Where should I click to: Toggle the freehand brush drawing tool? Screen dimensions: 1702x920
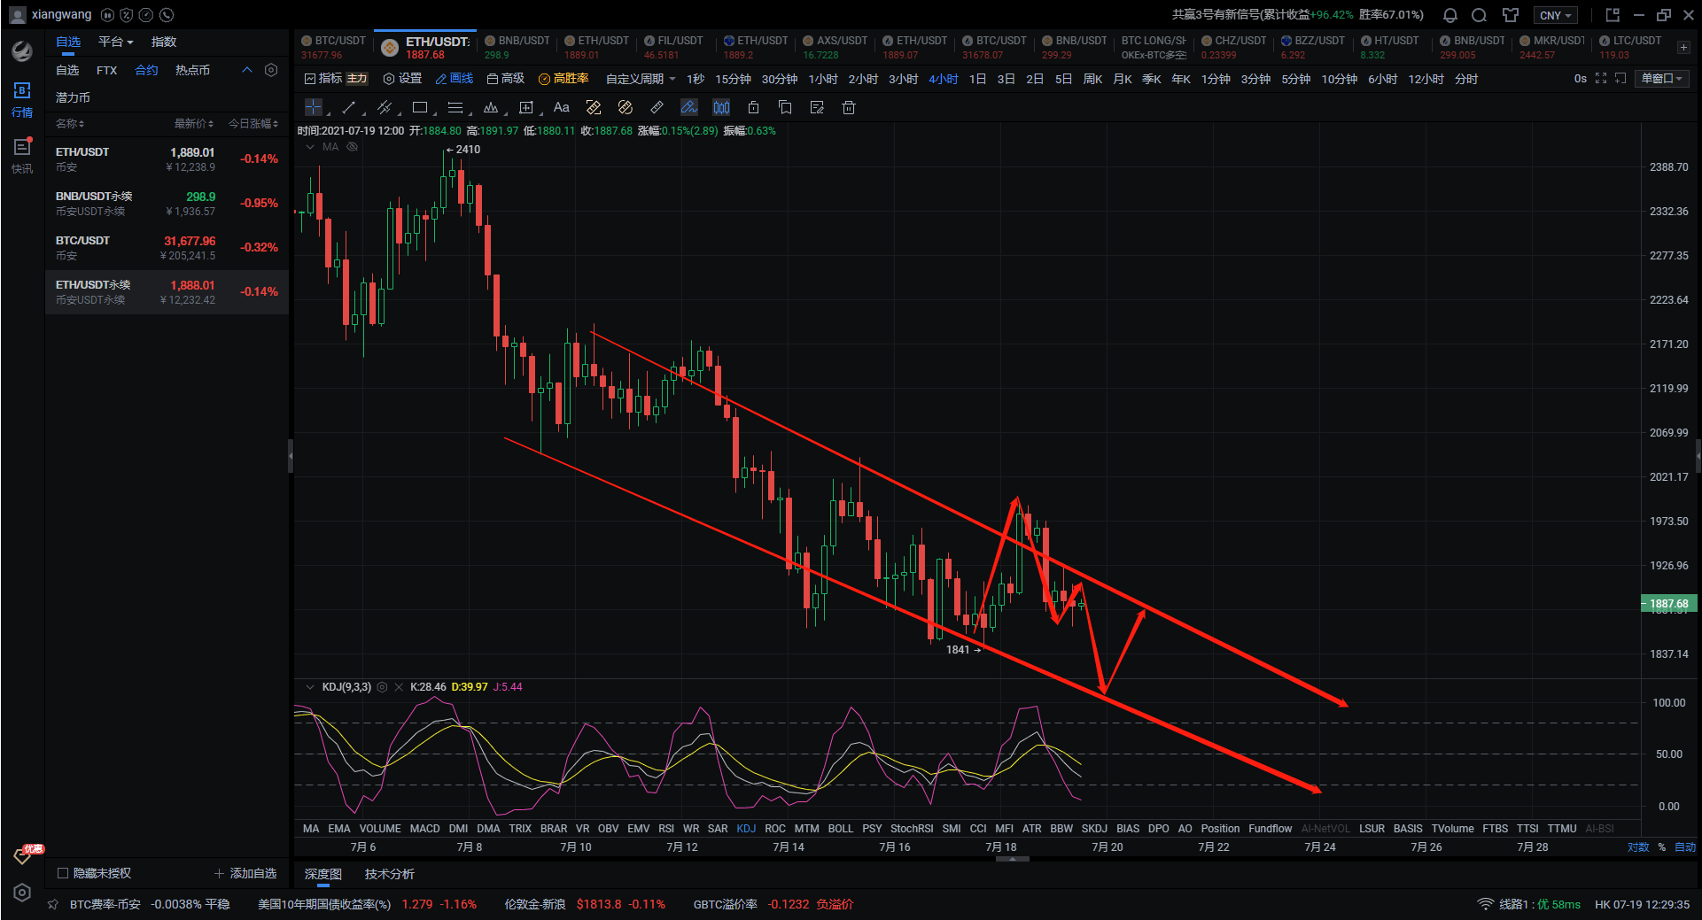point(688,107)
